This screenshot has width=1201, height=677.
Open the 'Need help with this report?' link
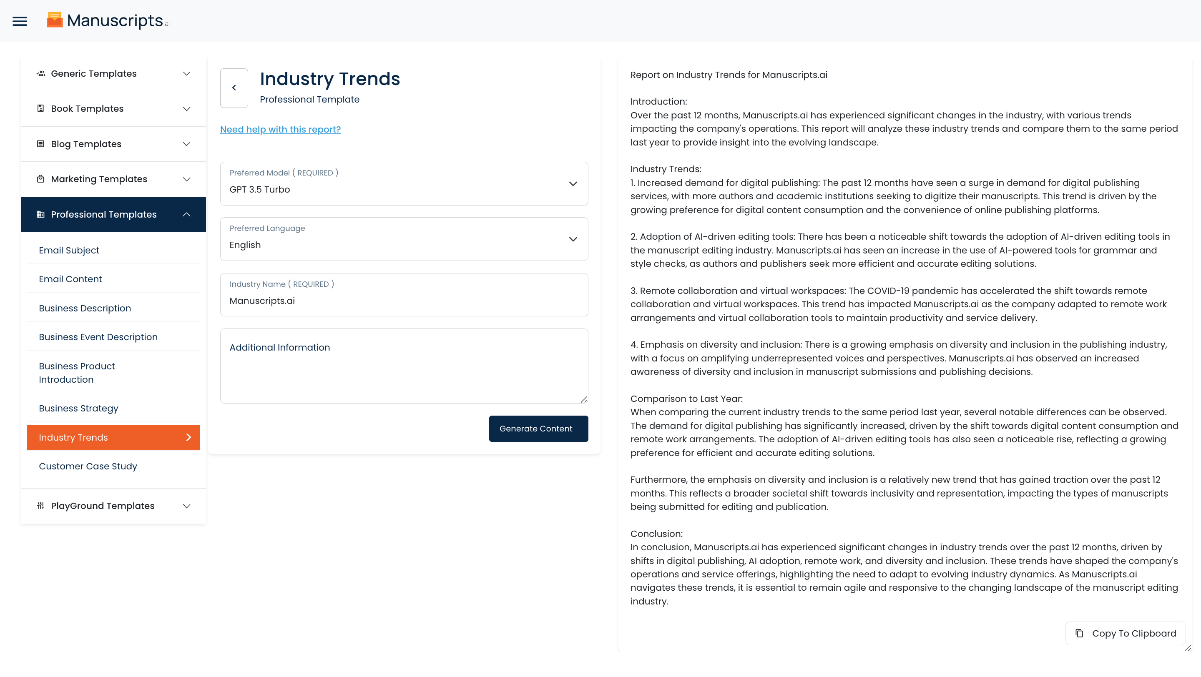point(280,130)
